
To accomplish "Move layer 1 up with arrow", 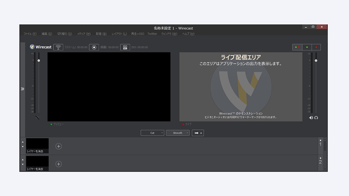I will tap(23, 142).
